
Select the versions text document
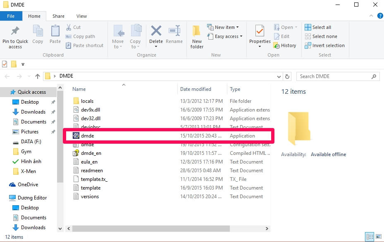pyautogui.click(x=90, y=197)
